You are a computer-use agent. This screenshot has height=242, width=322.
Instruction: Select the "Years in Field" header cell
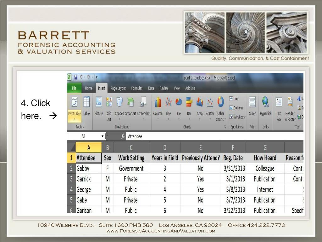pos(165,158)
